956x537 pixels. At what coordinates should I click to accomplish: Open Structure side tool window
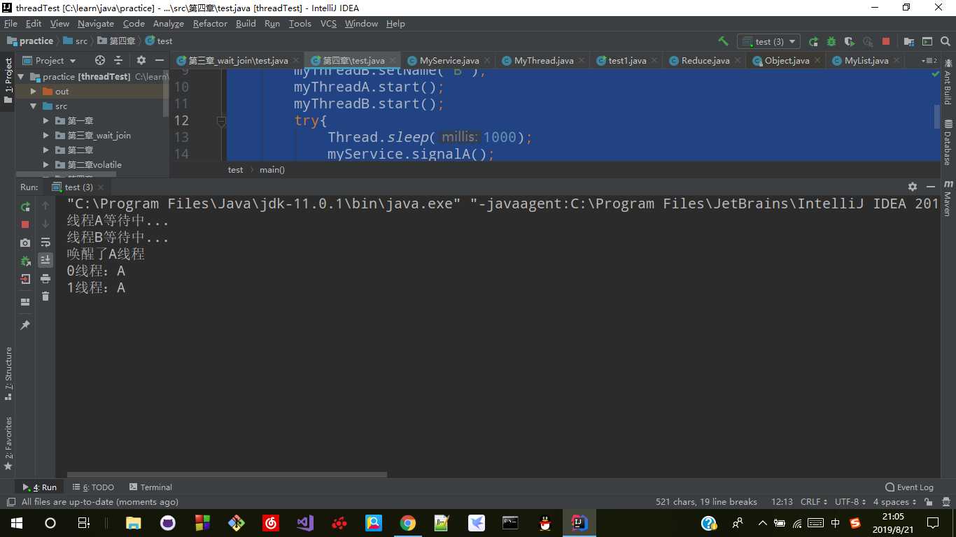(x=8, y=374)
